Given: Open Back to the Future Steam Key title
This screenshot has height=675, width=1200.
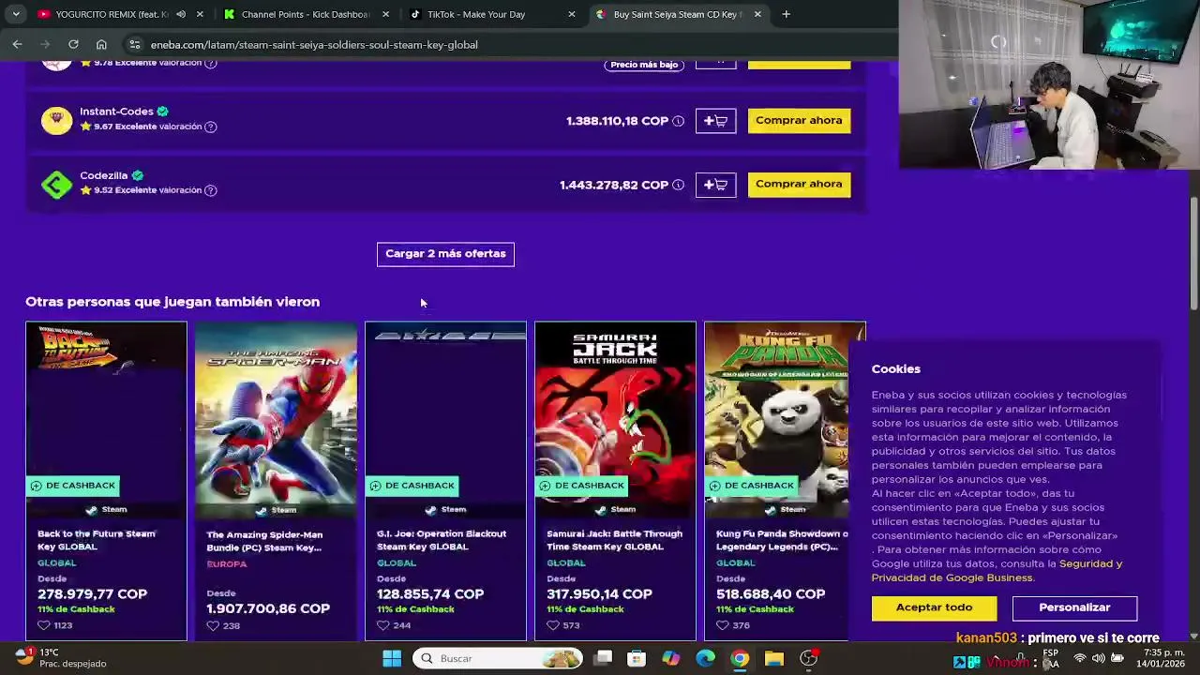Looking at the screenshot, I should point(96,540).
